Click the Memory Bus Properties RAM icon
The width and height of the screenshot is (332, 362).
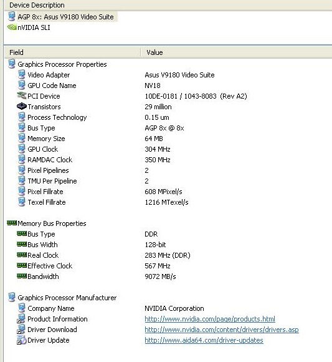coord(12,223)
